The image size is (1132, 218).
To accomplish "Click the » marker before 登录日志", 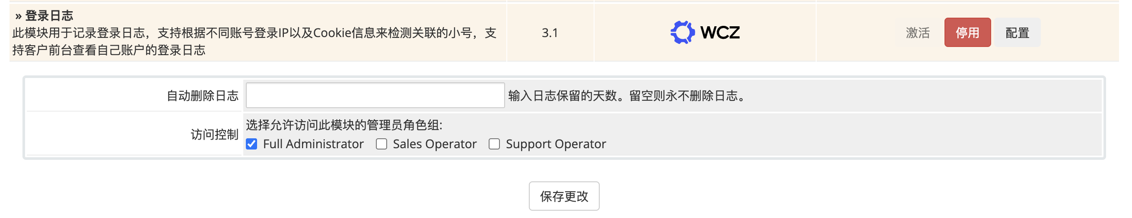I will (x=18, y=16).
